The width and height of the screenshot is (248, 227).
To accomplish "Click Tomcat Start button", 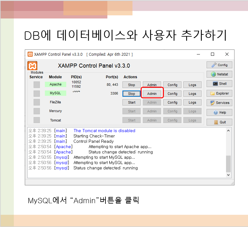I will click(132, 120).
